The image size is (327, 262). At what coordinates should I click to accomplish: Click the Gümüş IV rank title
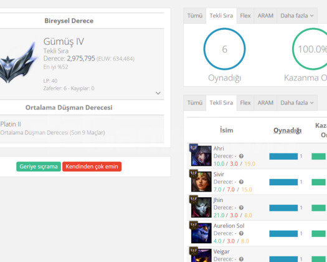64,41
